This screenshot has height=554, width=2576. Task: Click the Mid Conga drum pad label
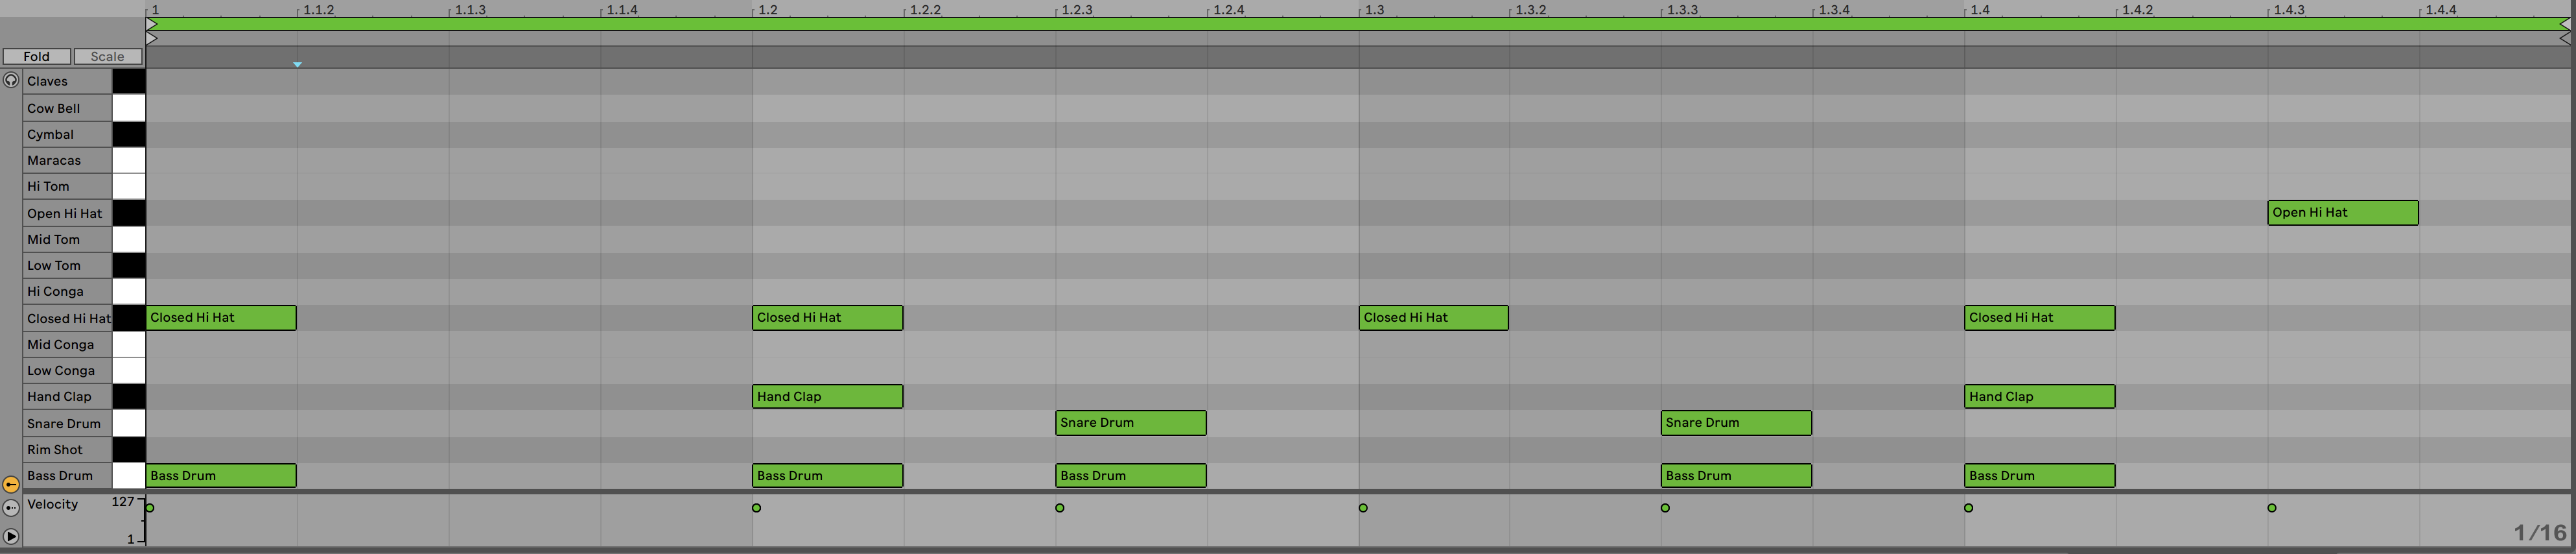point(60,344)
